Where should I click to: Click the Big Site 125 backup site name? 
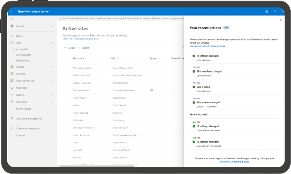click(82, 83)
